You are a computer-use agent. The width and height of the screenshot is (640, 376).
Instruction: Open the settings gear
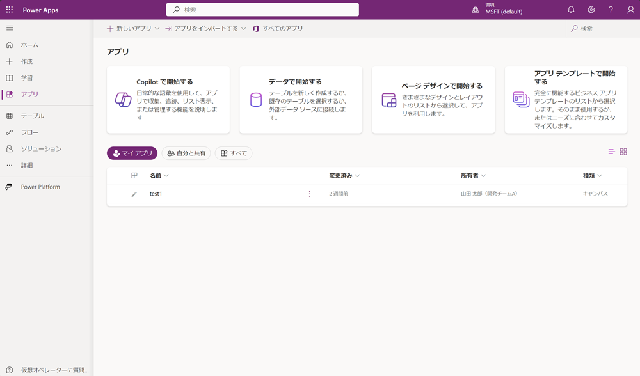pos(591,10)
